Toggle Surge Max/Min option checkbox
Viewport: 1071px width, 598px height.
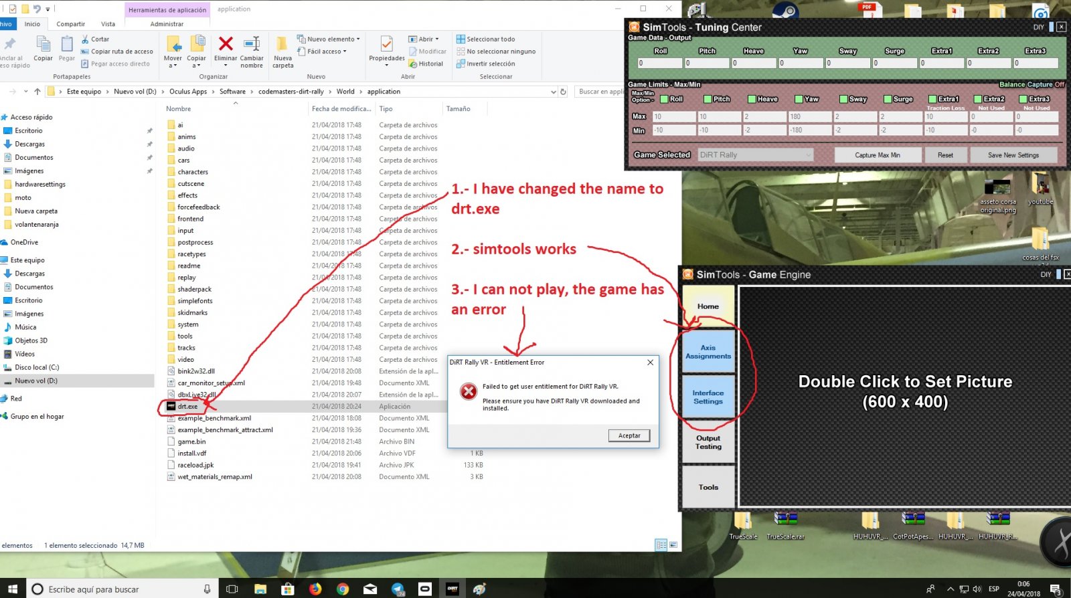click(888, 99)
